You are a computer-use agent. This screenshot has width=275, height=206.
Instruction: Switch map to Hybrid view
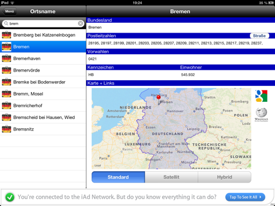[225, 177]
